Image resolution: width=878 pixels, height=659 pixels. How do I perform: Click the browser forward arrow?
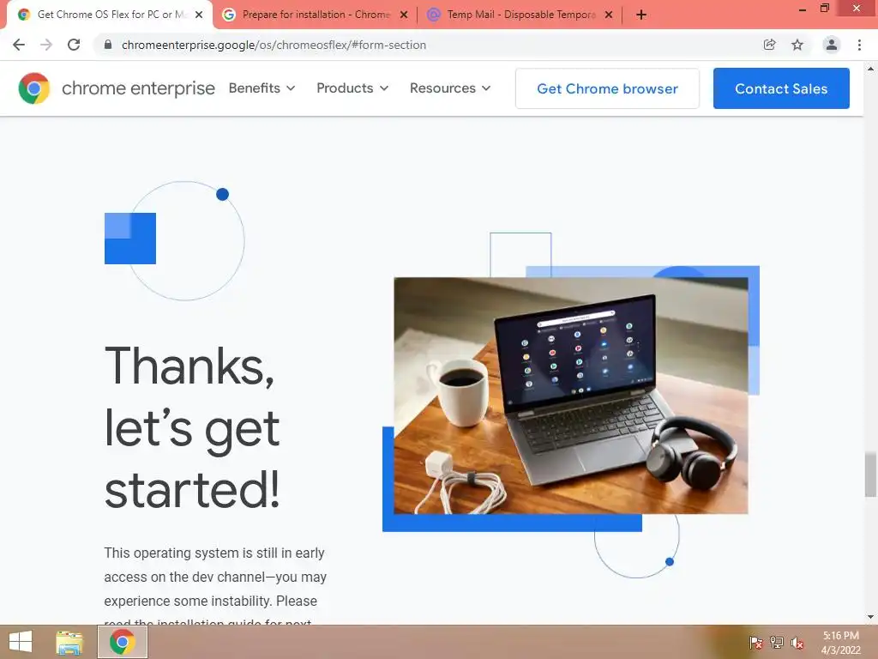pos(46,45)
